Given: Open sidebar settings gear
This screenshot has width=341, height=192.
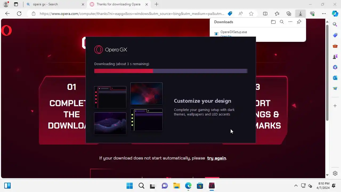Looking at the screenshot, I should coord(335,173).
